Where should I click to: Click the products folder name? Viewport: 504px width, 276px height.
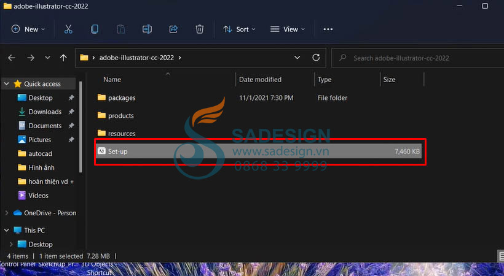pos(121,115)
